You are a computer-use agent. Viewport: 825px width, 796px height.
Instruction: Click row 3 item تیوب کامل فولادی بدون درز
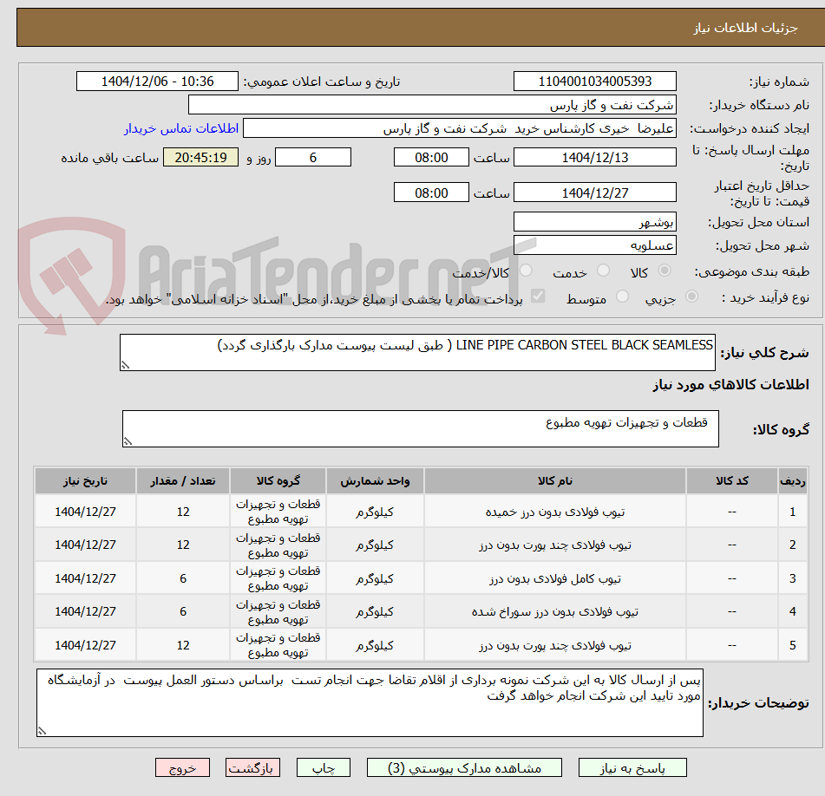(554, 578)
